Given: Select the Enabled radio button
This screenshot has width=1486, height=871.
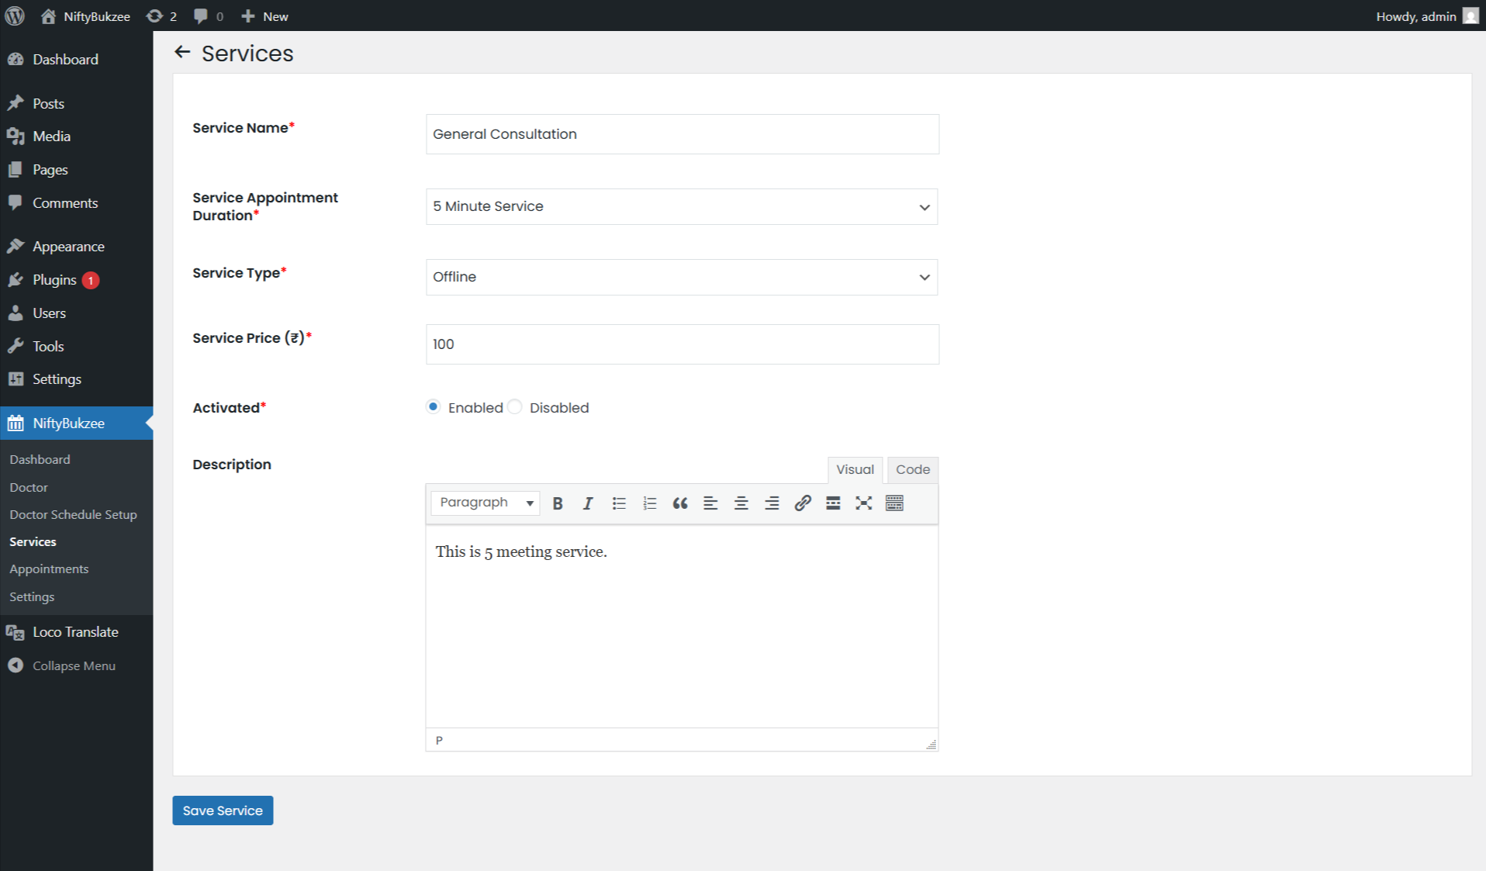Looking at the screenshot, I should tap(434, 407).
